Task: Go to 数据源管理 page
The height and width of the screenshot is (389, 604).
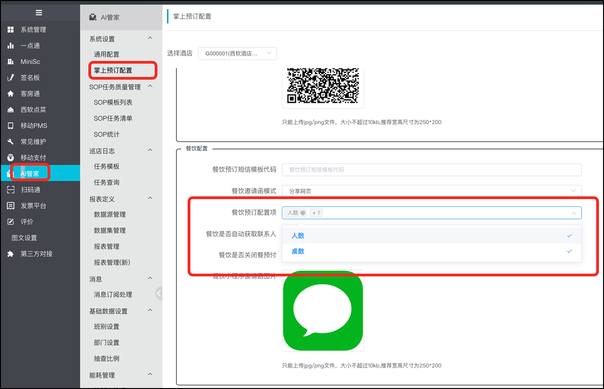Action: (x=110, y=215)
